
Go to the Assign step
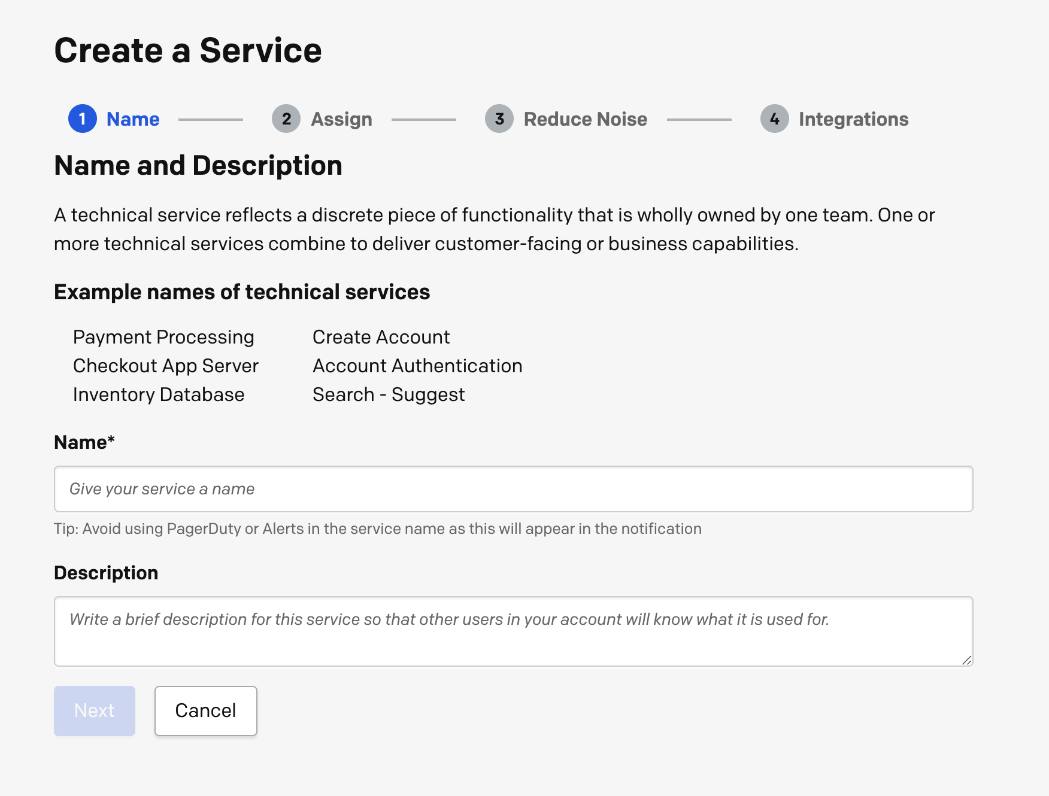pyautogui.click(x=341, y=119)
